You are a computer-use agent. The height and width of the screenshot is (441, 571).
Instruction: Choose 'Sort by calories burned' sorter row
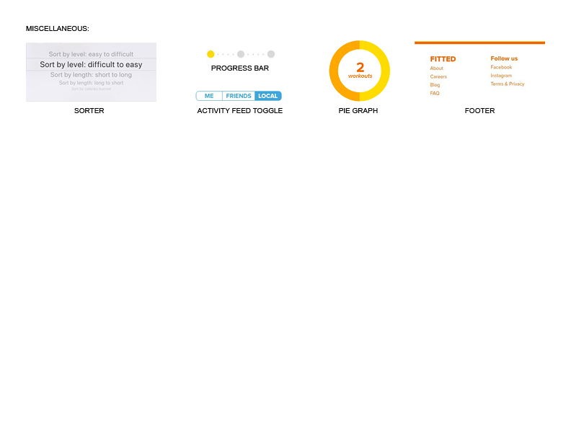pos(91,89)
